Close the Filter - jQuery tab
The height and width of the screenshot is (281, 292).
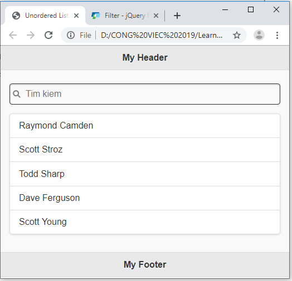(156, 16)
